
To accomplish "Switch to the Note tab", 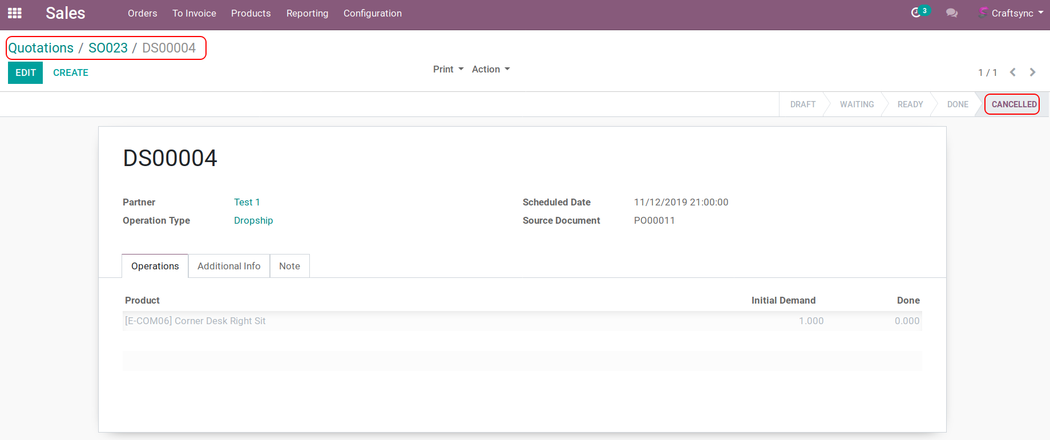I will 289,266.
